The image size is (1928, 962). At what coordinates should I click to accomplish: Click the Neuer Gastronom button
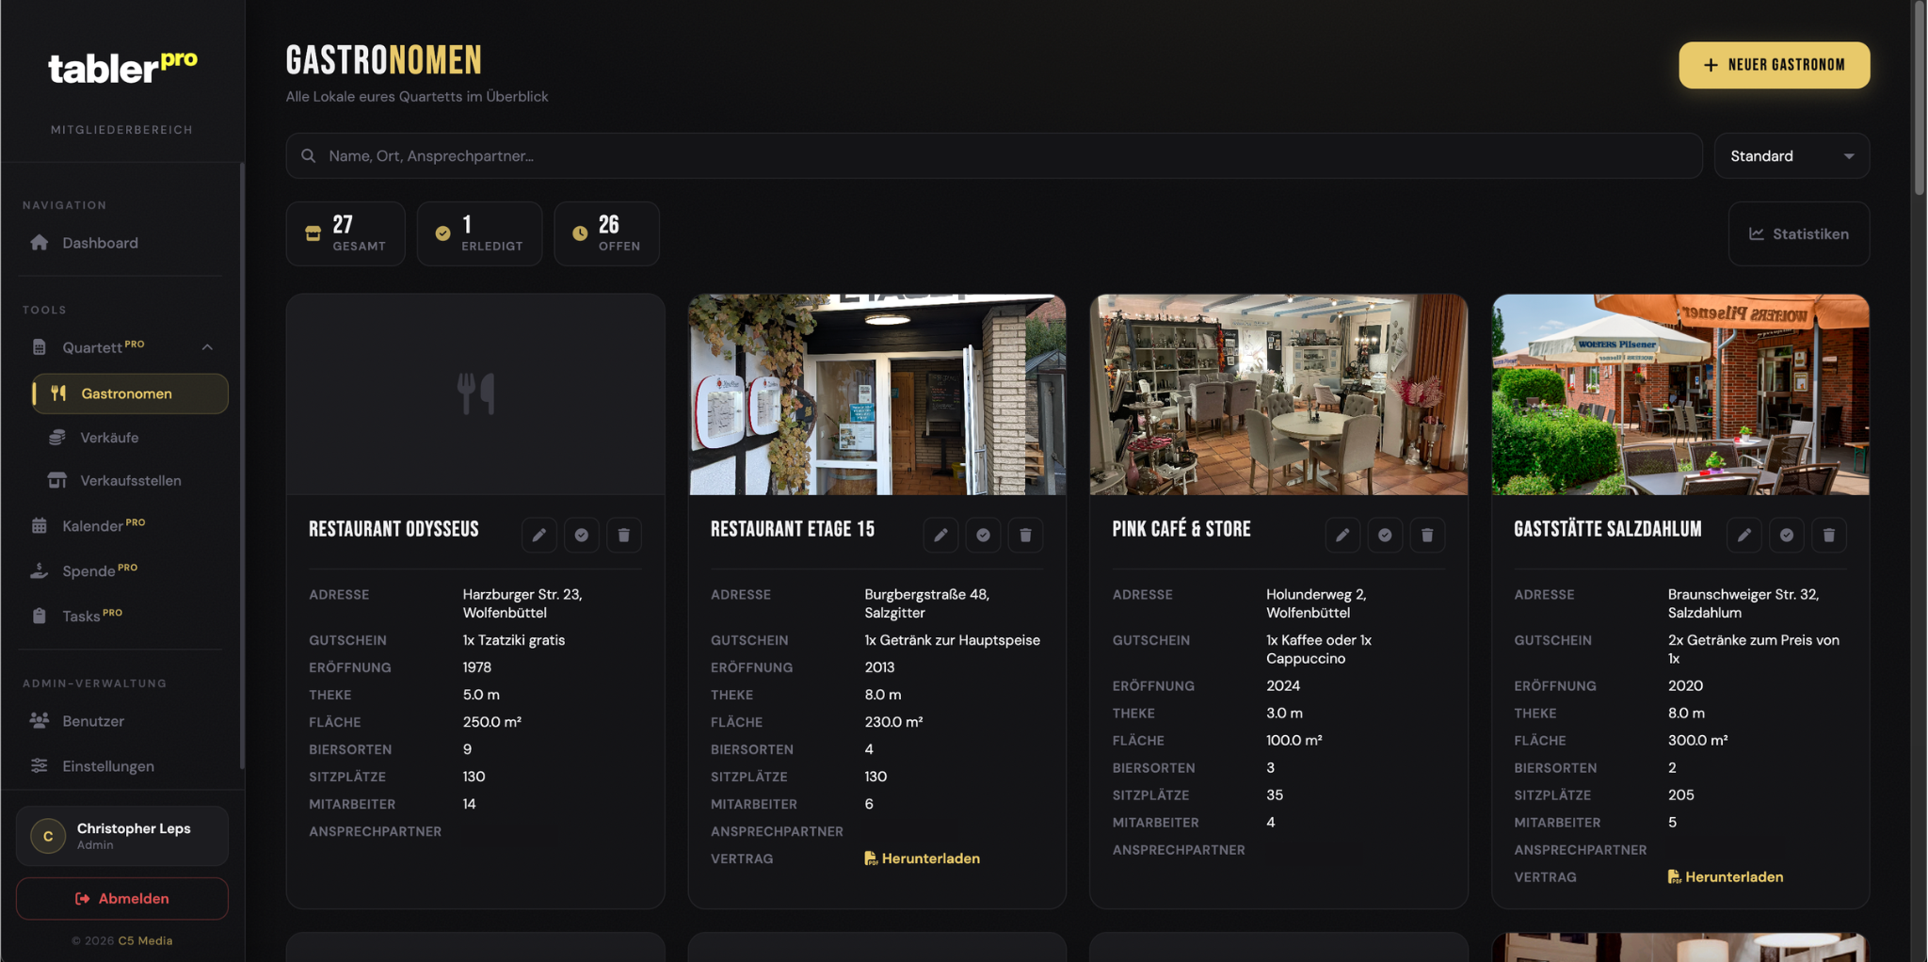coord(1774,65)
